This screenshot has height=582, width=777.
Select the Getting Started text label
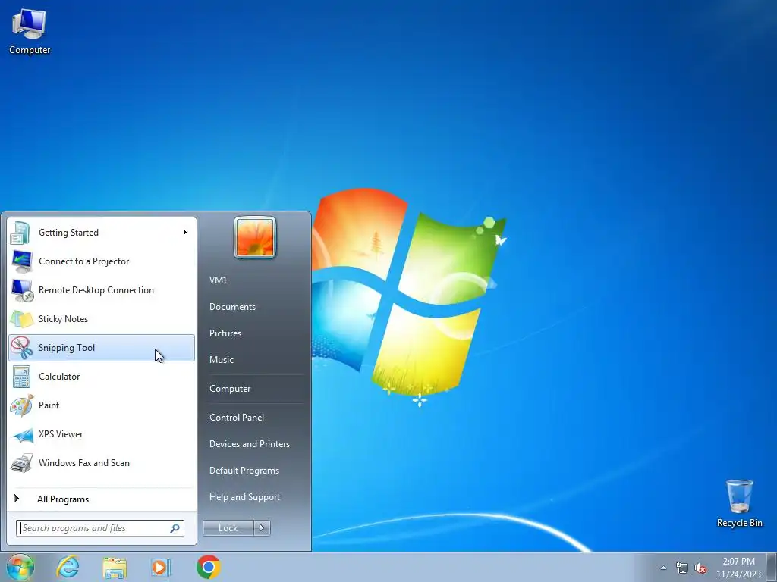point(68,233)
